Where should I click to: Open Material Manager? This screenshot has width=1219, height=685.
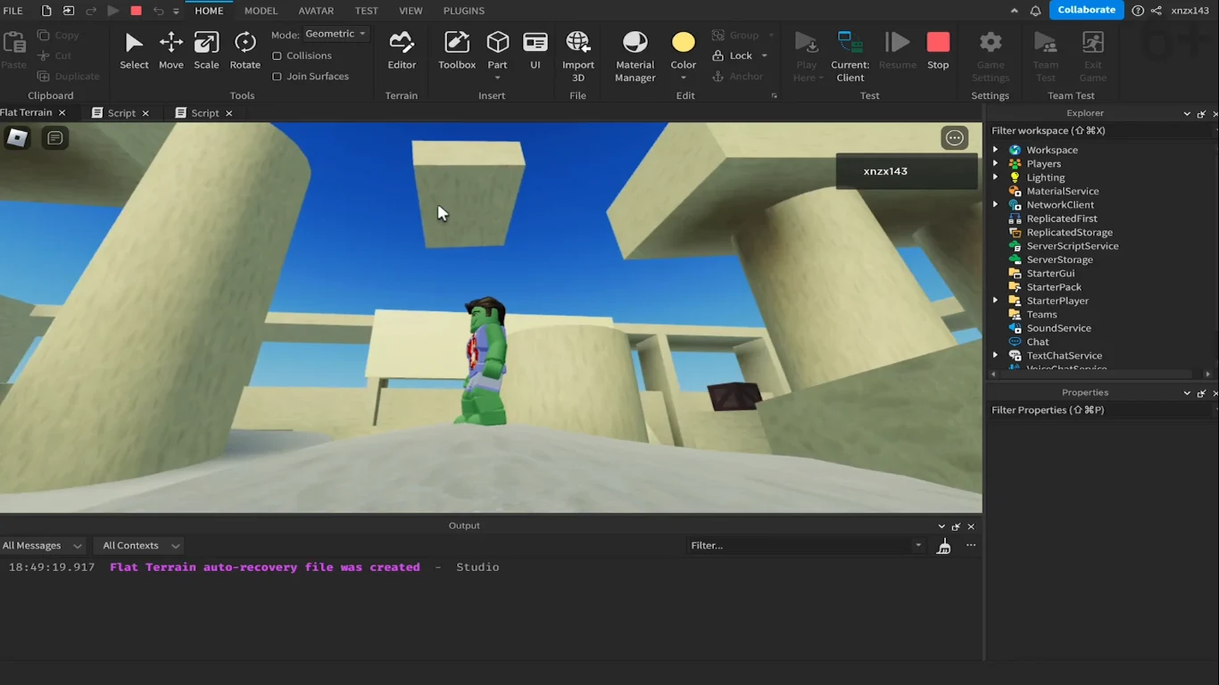634,56
